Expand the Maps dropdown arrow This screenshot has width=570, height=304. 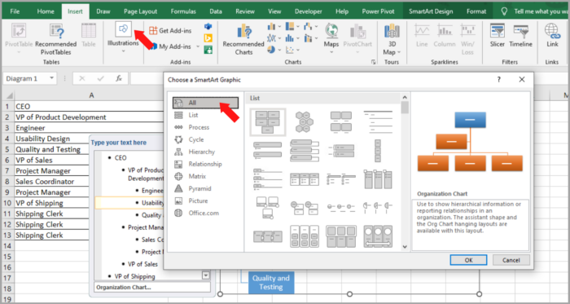331,52
